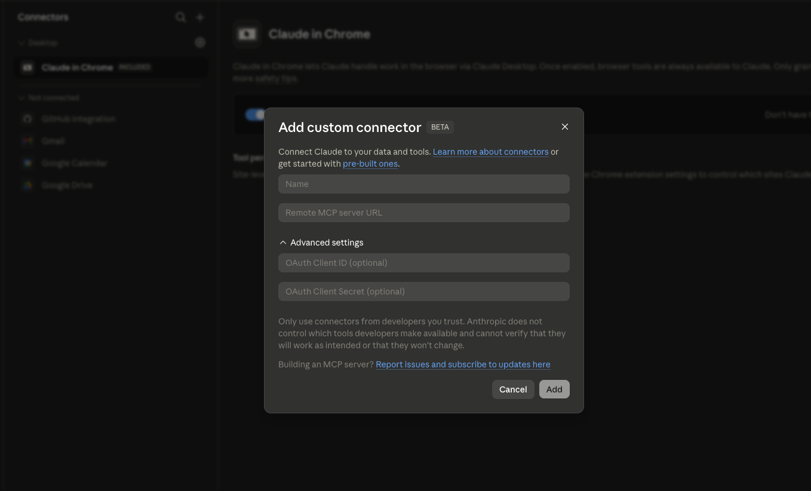This screenshot has height=491, width=811.
Task: Click the Google Calendar connector icon
Action: [x=27, y=163]
